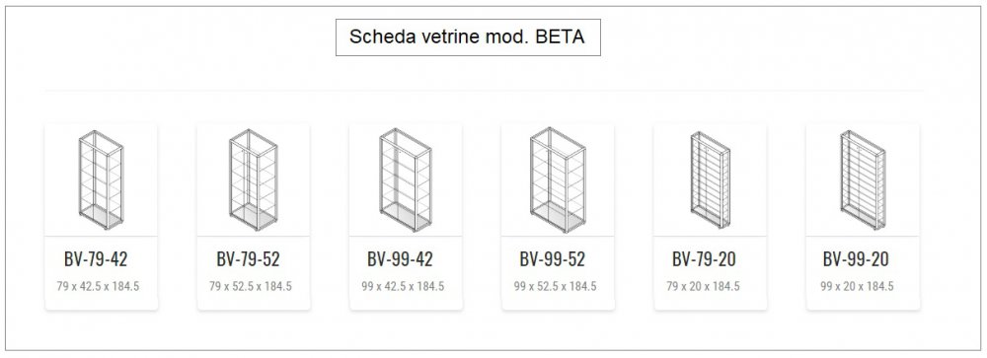Select the BV-79-20 slim showcase image
The image size is (987, 358).
coord(710,179)
